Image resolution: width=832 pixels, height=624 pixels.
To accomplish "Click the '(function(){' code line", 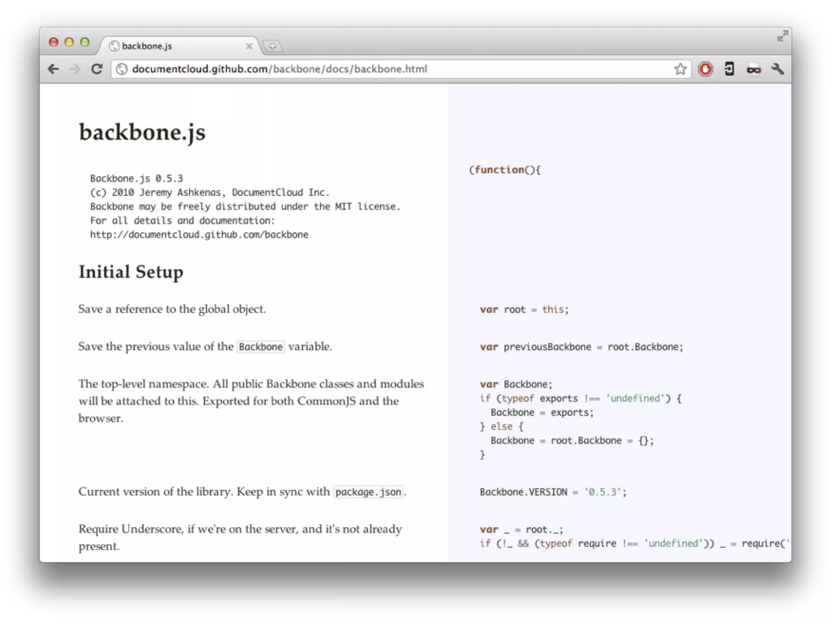I will point(505,170).
